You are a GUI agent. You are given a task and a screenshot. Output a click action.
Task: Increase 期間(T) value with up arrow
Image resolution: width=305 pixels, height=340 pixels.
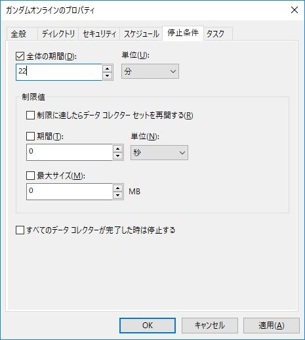[117, 149]
